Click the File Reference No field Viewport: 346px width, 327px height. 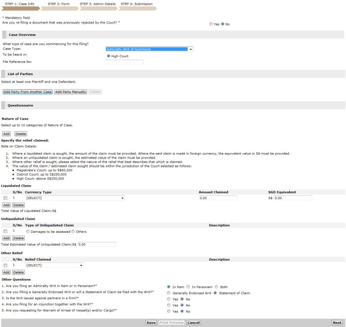point(124,62)
